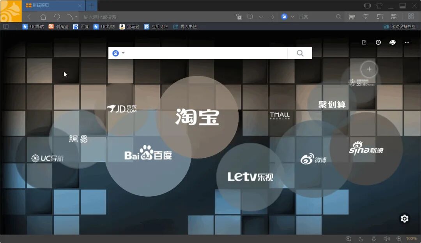Open a new tab with plus button
The width and height of the screenshot is (421, 243).
tap(91, 5)
